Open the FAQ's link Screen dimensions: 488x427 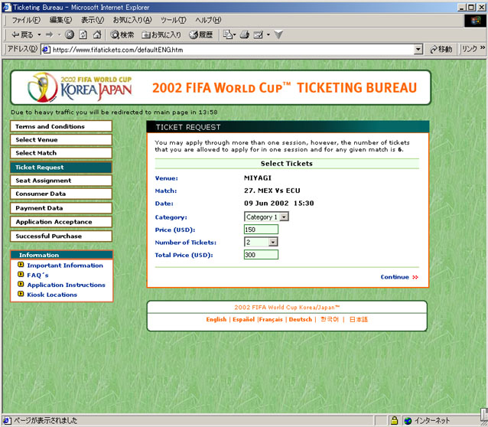click(37, 275)
